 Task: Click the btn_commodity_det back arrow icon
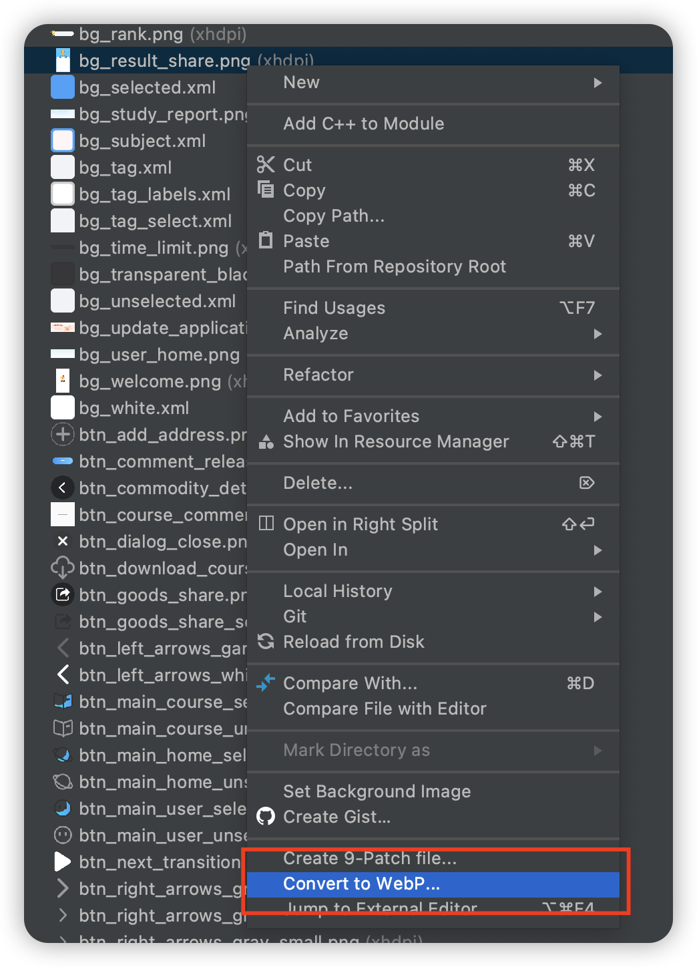[x=63, y=488]
